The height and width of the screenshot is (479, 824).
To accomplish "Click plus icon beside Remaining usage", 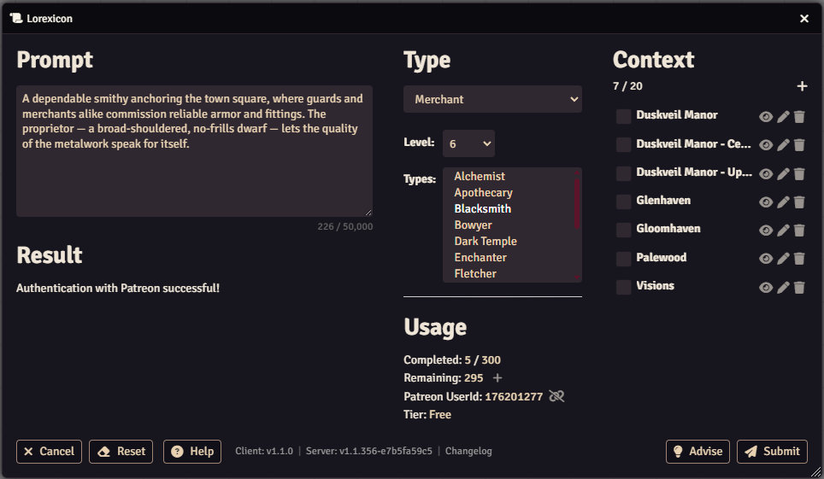I will tap(497, 378).
